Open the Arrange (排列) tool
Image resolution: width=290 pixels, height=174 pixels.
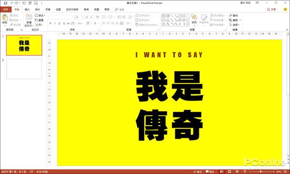point(194,19)
